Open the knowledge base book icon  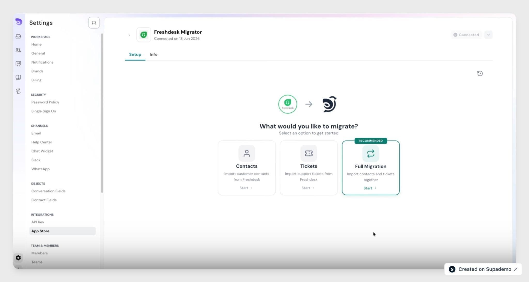point(18,77)
